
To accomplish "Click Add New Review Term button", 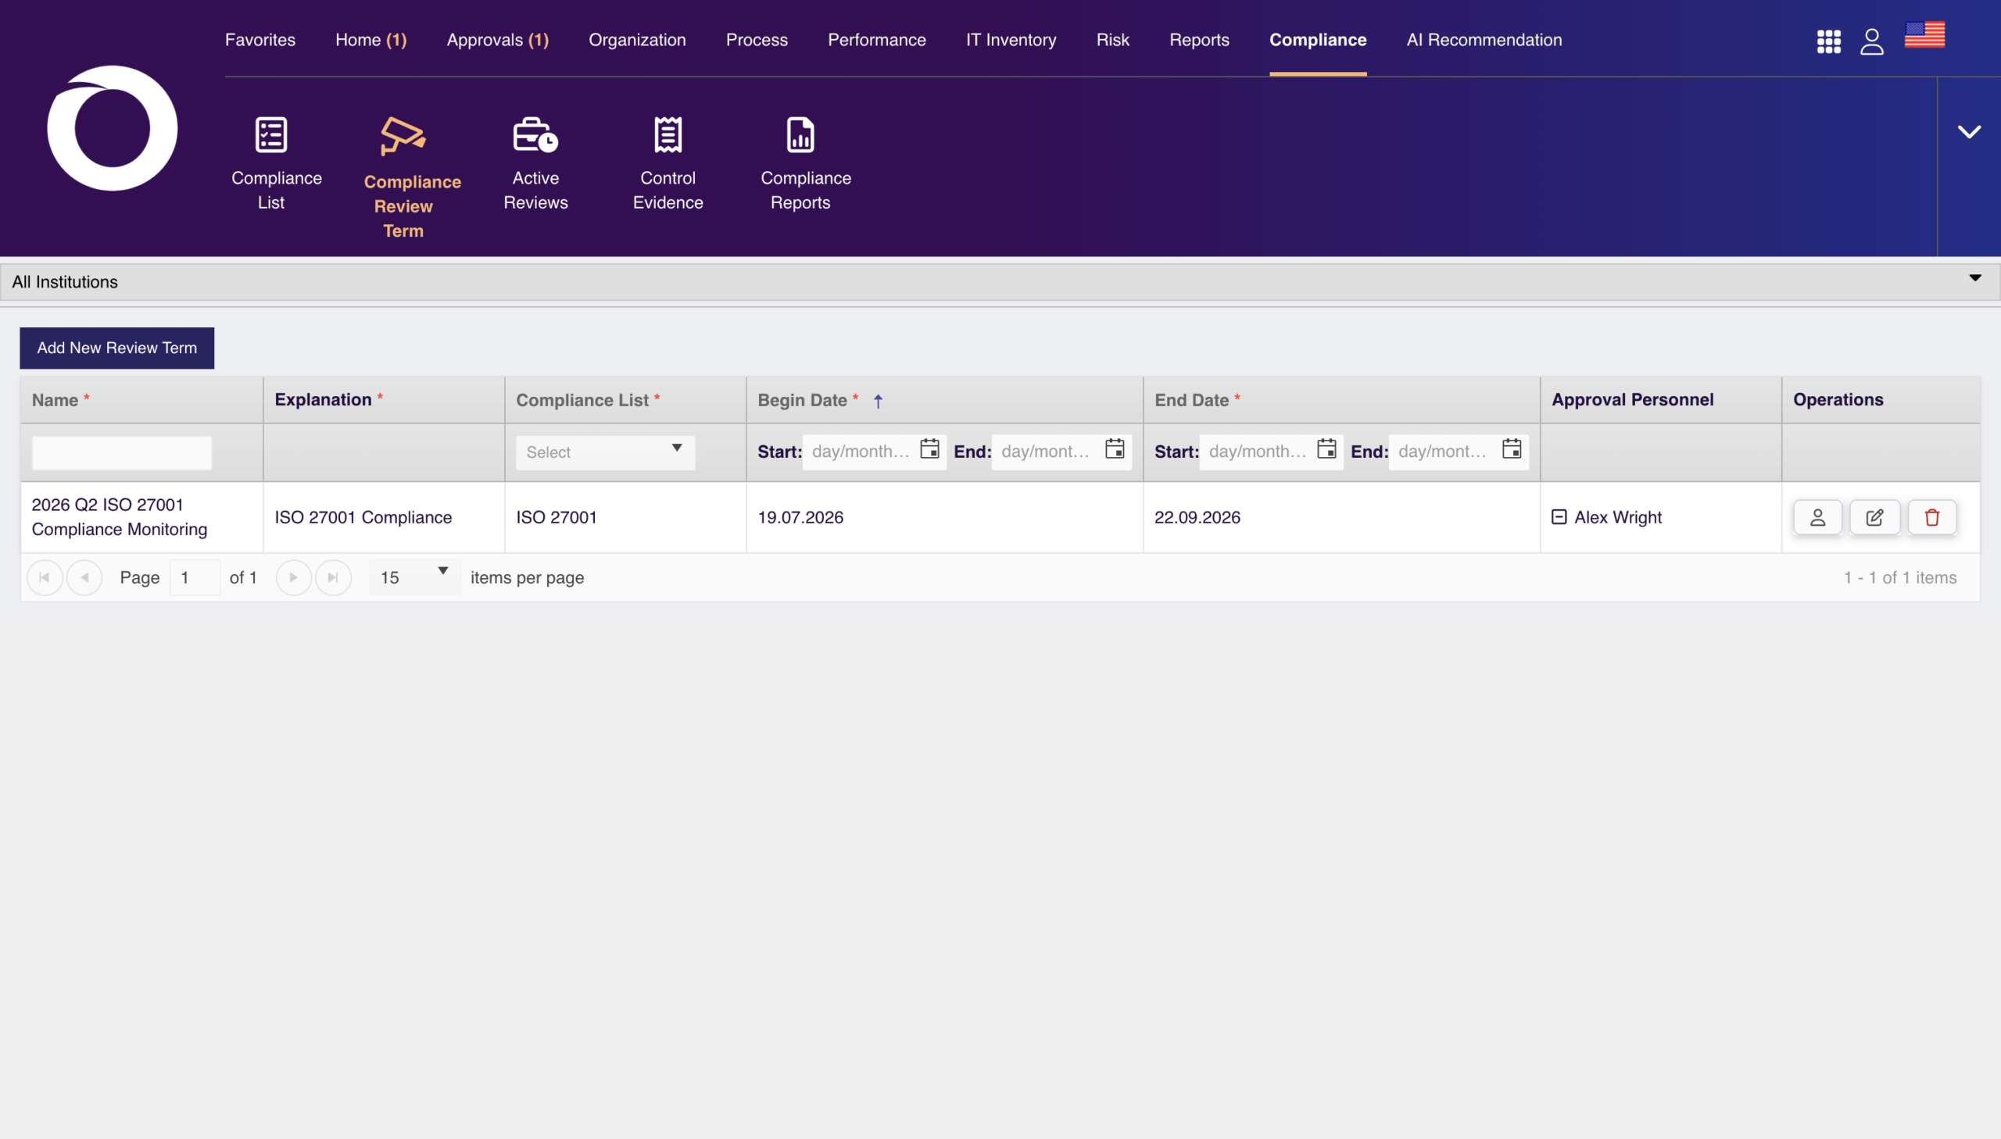I will (116, 348).
